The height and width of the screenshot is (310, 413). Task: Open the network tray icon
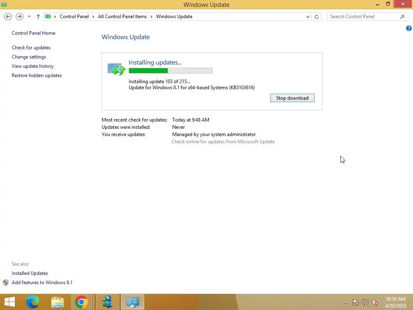365,302
